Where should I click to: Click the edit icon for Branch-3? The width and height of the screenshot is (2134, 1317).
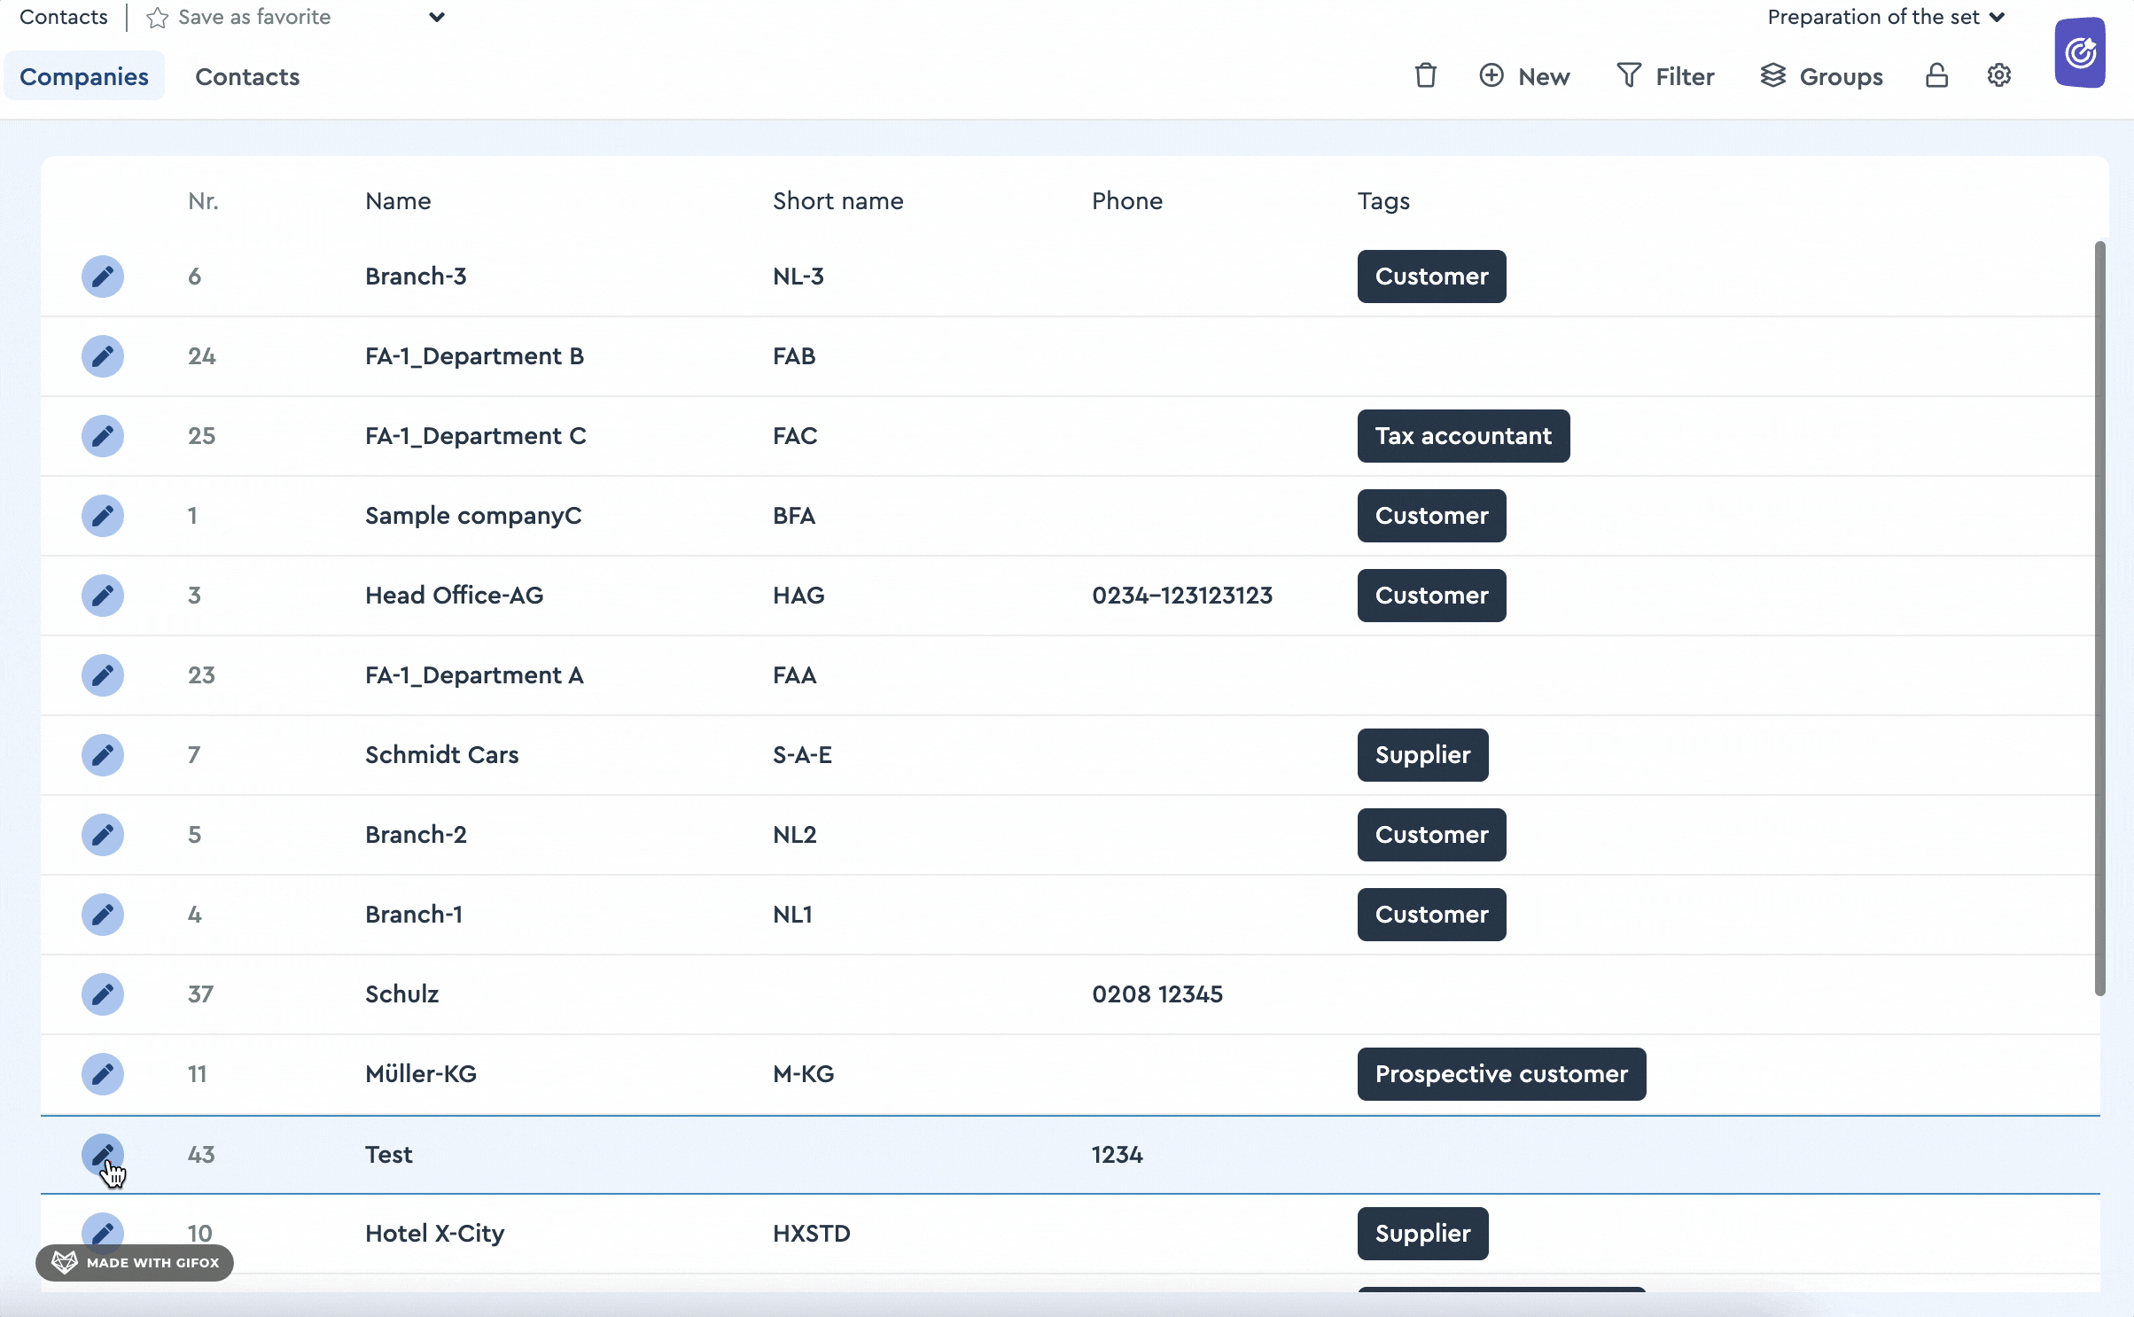click(x=101, y=276)
